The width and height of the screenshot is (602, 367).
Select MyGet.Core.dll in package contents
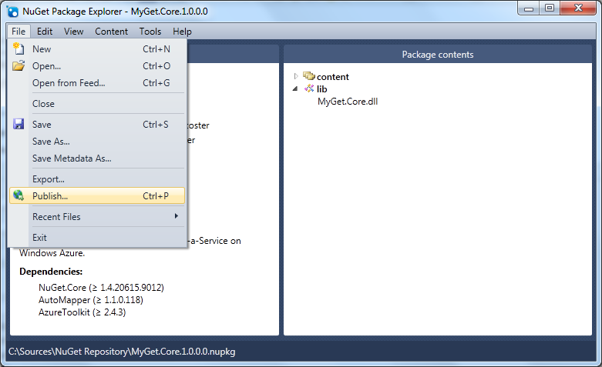pyautogui.click(x=348, y=101)
